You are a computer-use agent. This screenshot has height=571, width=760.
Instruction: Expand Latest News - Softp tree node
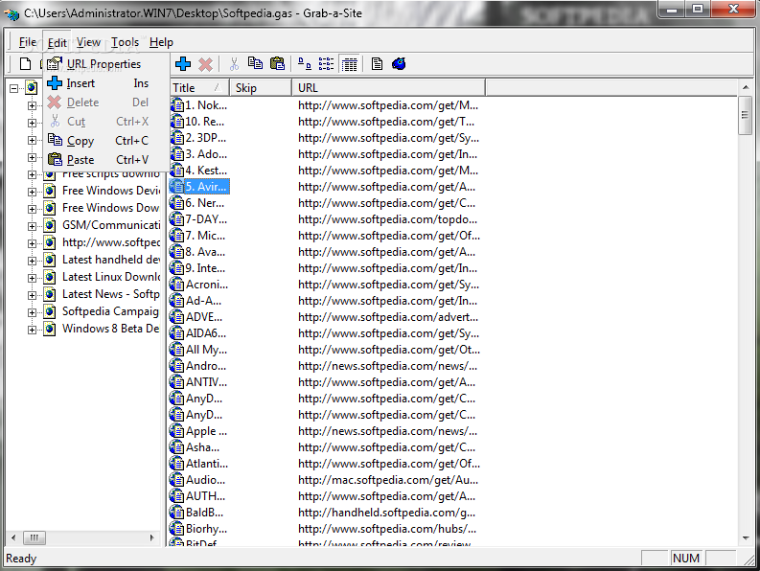[x=32, y=295]
